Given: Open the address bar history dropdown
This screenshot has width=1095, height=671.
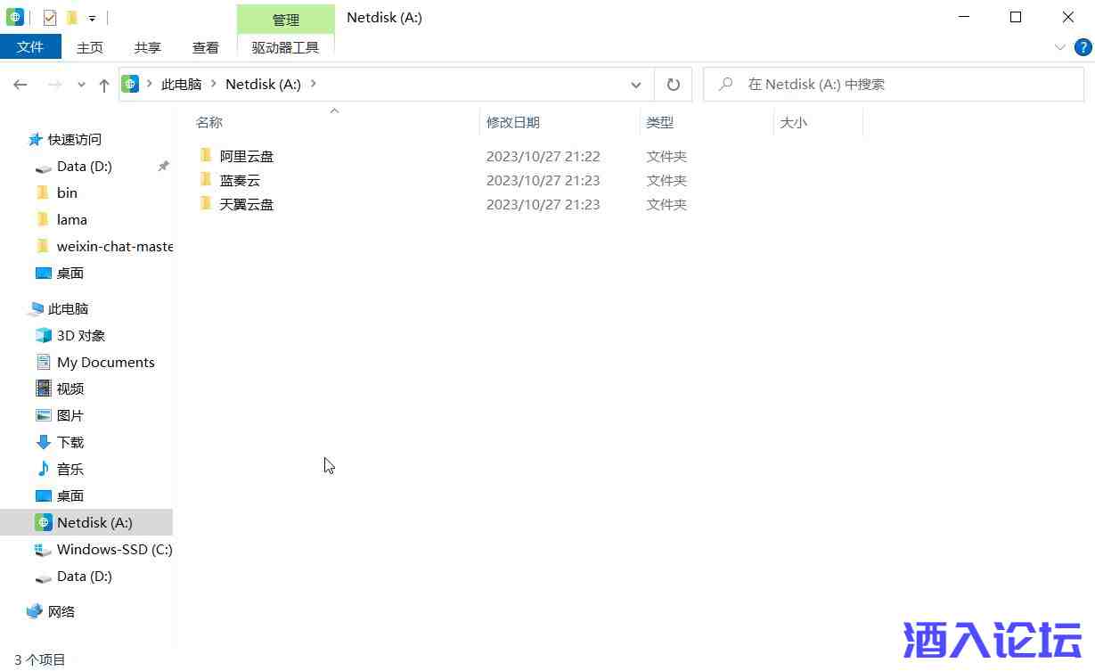Looking at the screenshot, I should pyautogui.click(x=636, y=85).
